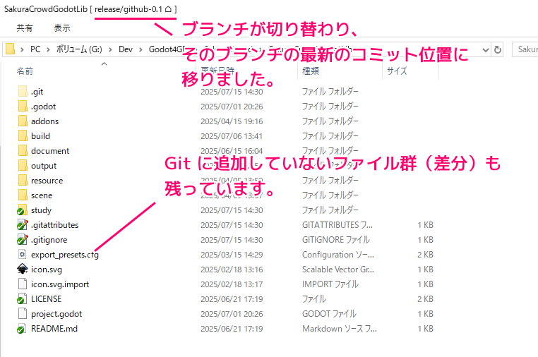This screenshot has height=357, width=538.
Task: Click the study folder icon with green checkmark
Action: point(22,210)
